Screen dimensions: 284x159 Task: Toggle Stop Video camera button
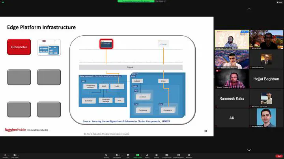pyautogui.click(x=15, y=155)
